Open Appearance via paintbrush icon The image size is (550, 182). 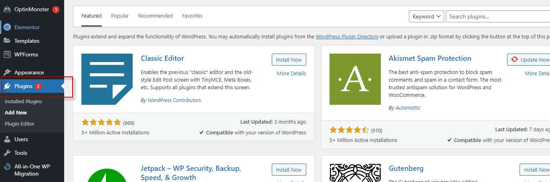click(x=7, y=72)
